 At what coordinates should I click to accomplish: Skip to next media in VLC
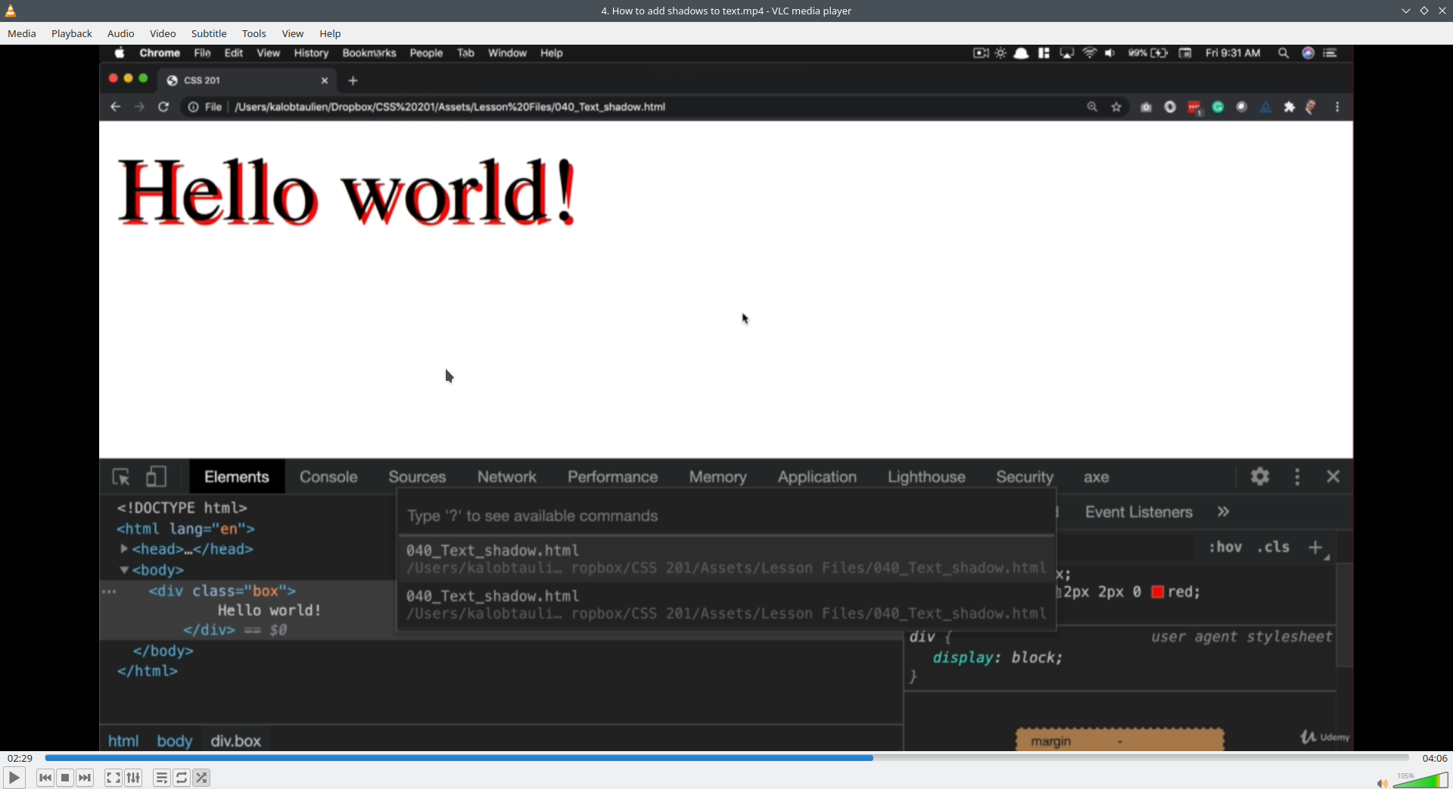[x=86, y=778]
